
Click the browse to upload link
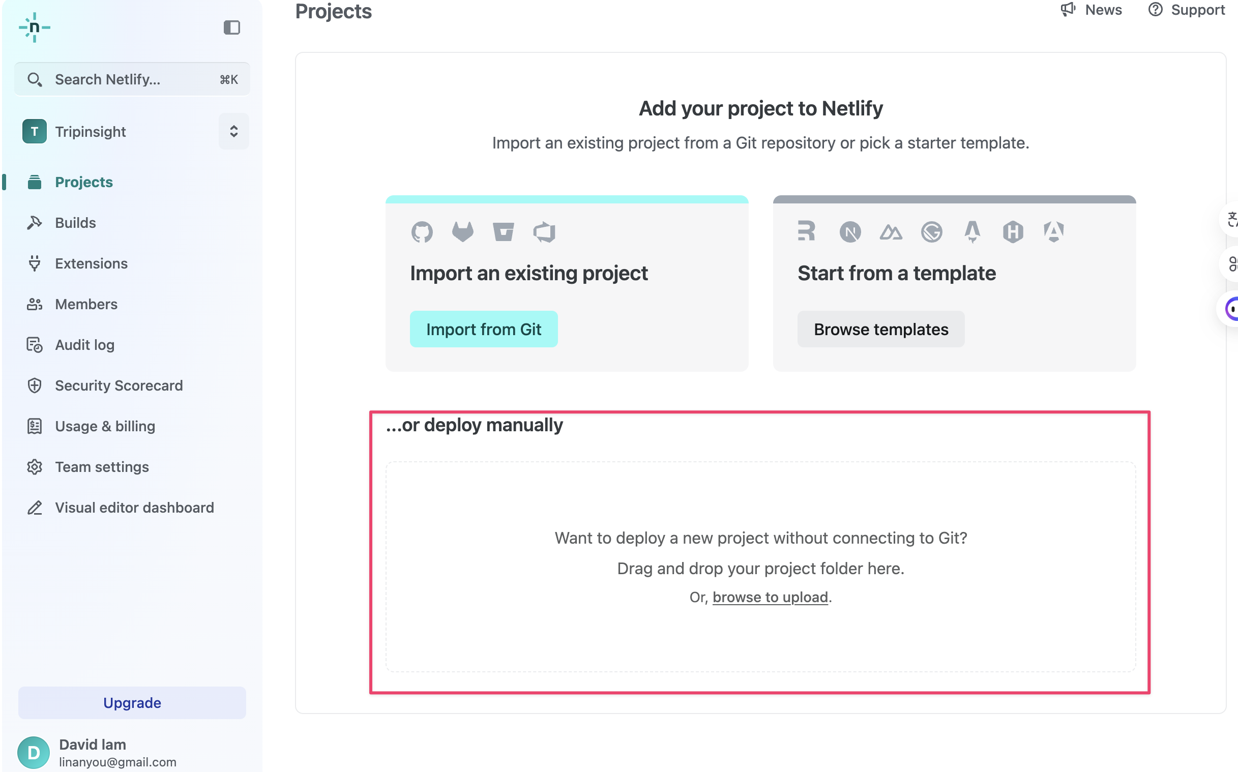(770, 597)
